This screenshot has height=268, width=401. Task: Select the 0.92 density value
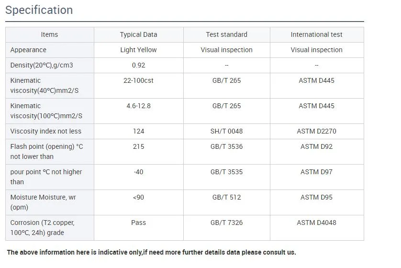coord(138,65)
